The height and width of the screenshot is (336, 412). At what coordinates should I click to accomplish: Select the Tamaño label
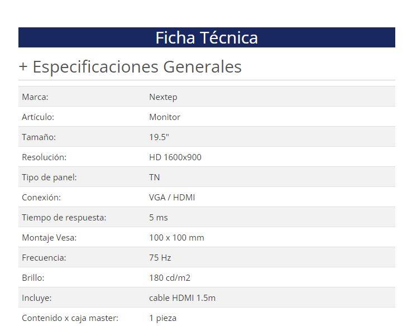pos(39,137)
